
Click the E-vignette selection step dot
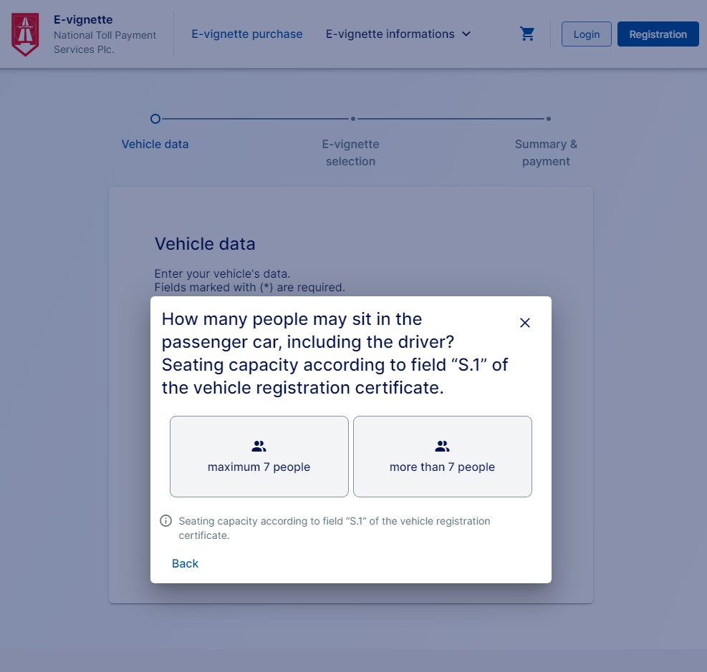pyautogui.click(x=352, y=119)
